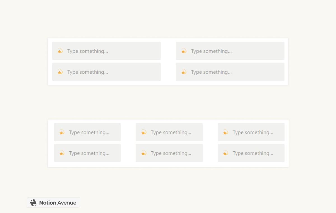
Task: Focus top-middle 'Type something...' field in three-column block
Action: (171, 132)
